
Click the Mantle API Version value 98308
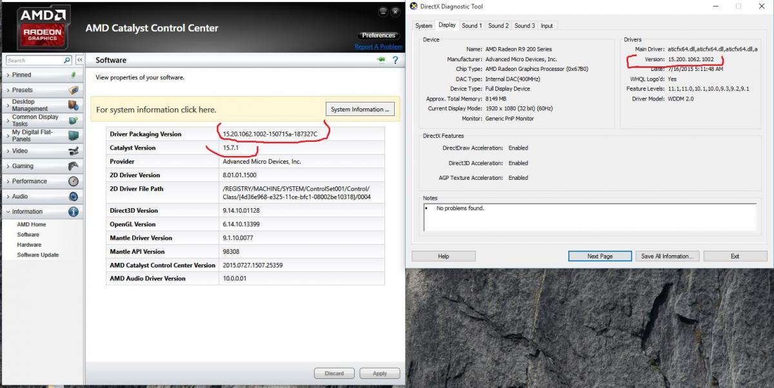(x=231, y=251)
